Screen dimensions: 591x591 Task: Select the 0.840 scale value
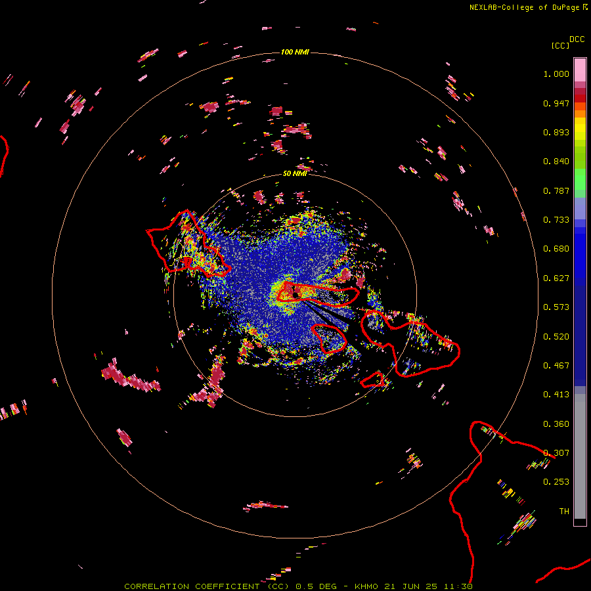556,162
